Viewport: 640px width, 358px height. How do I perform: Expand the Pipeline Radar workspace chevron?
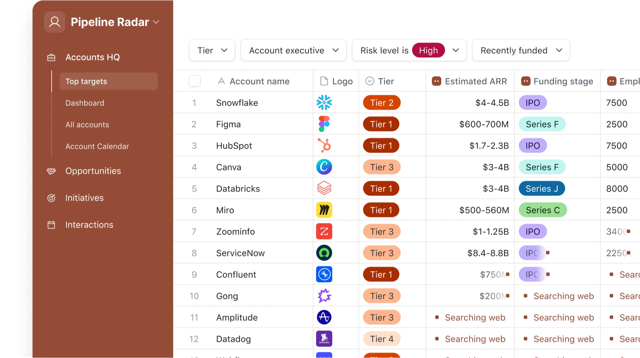click(156, 22)
